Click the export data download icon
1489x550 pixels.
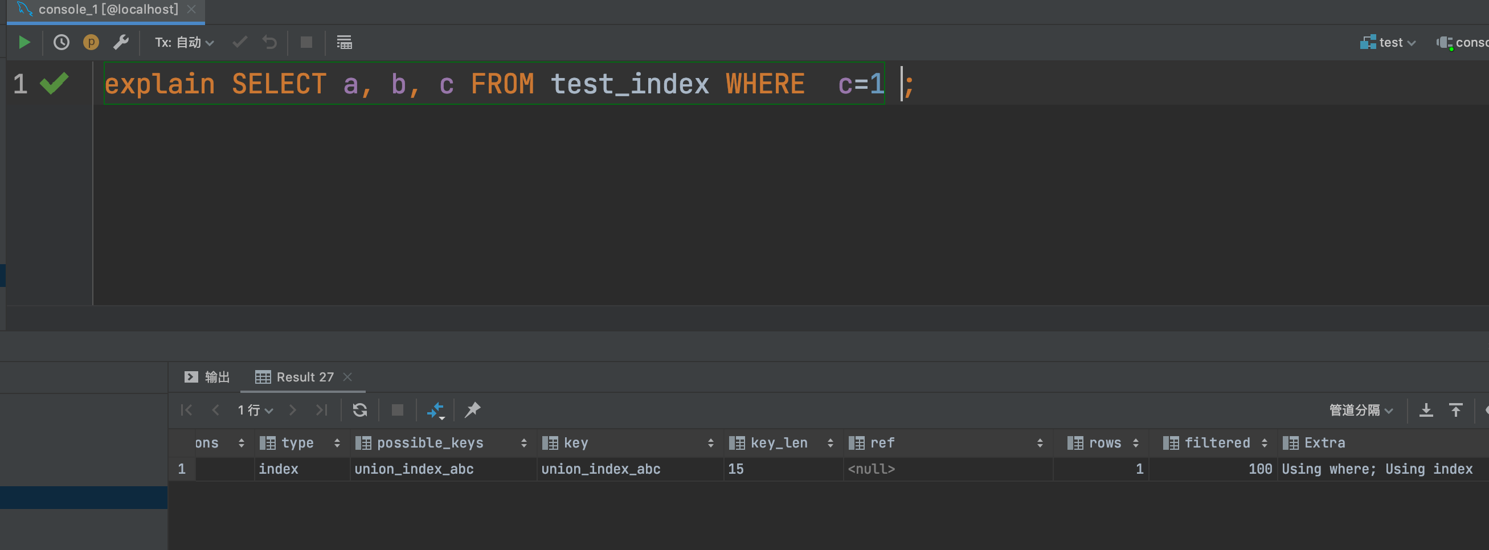coord(1426,410)
